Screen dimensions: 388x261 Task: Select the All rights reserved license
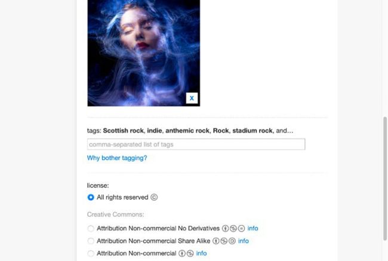tap(91, 197)
